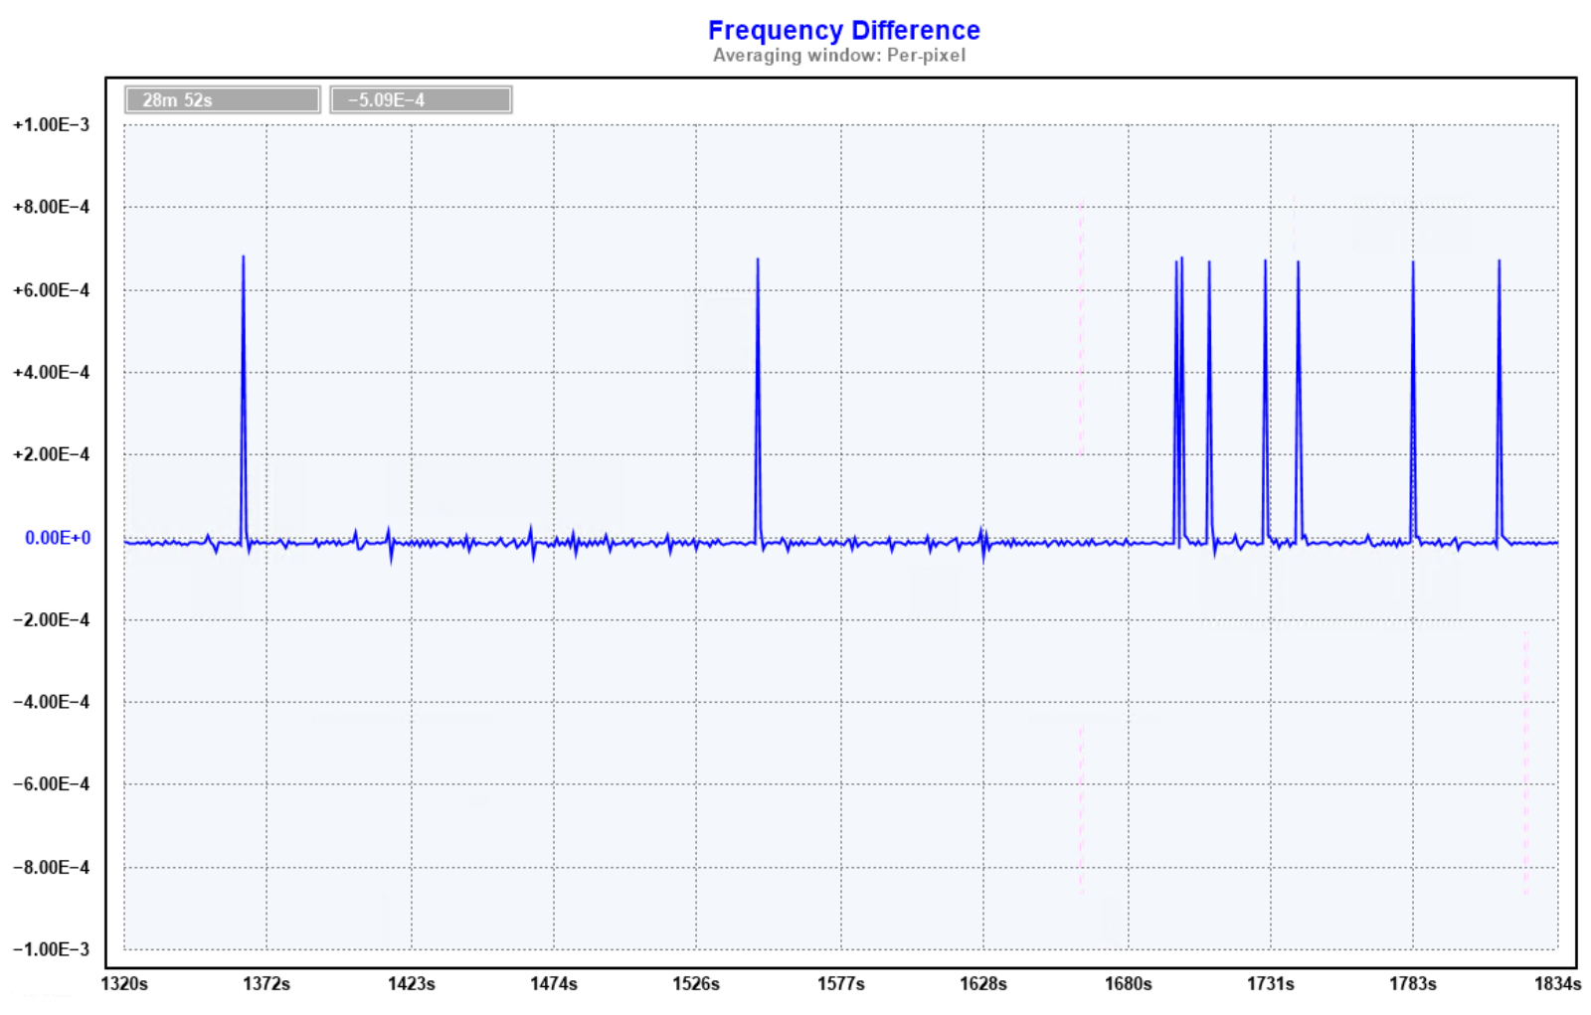Click the "Averaging window: Per-pixel" subtitle
This screenshot has width=1591, height=1015.
point(838,56)
